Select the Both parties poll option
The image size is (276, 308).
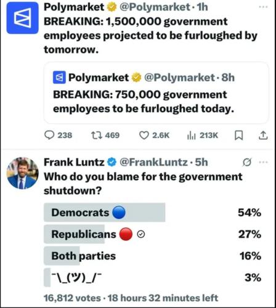152,256
